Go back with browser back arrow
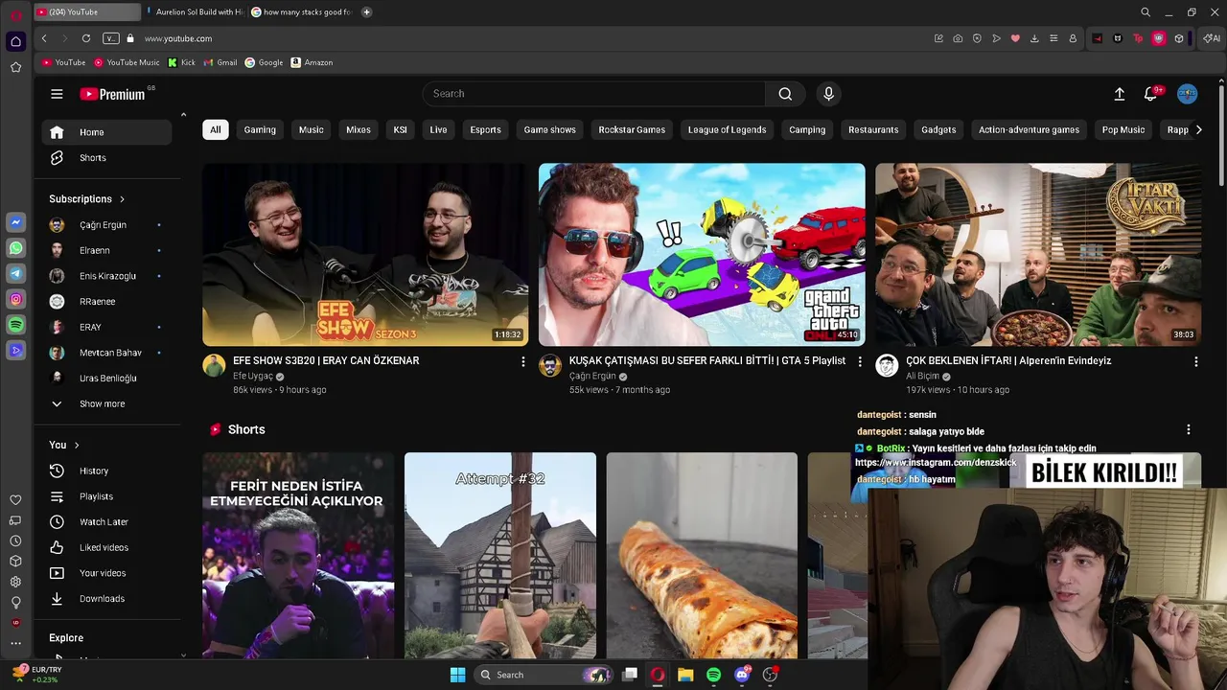This screenshot has width=1227, height=690. [44, 38]
